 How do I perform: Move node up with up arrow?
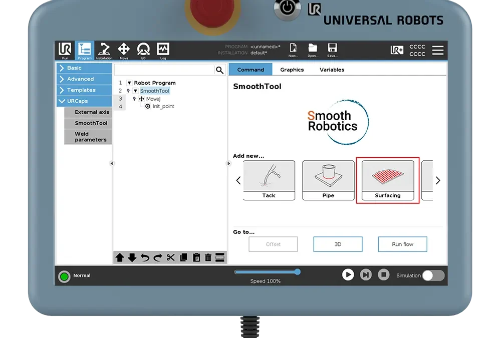tap(120, 257)
